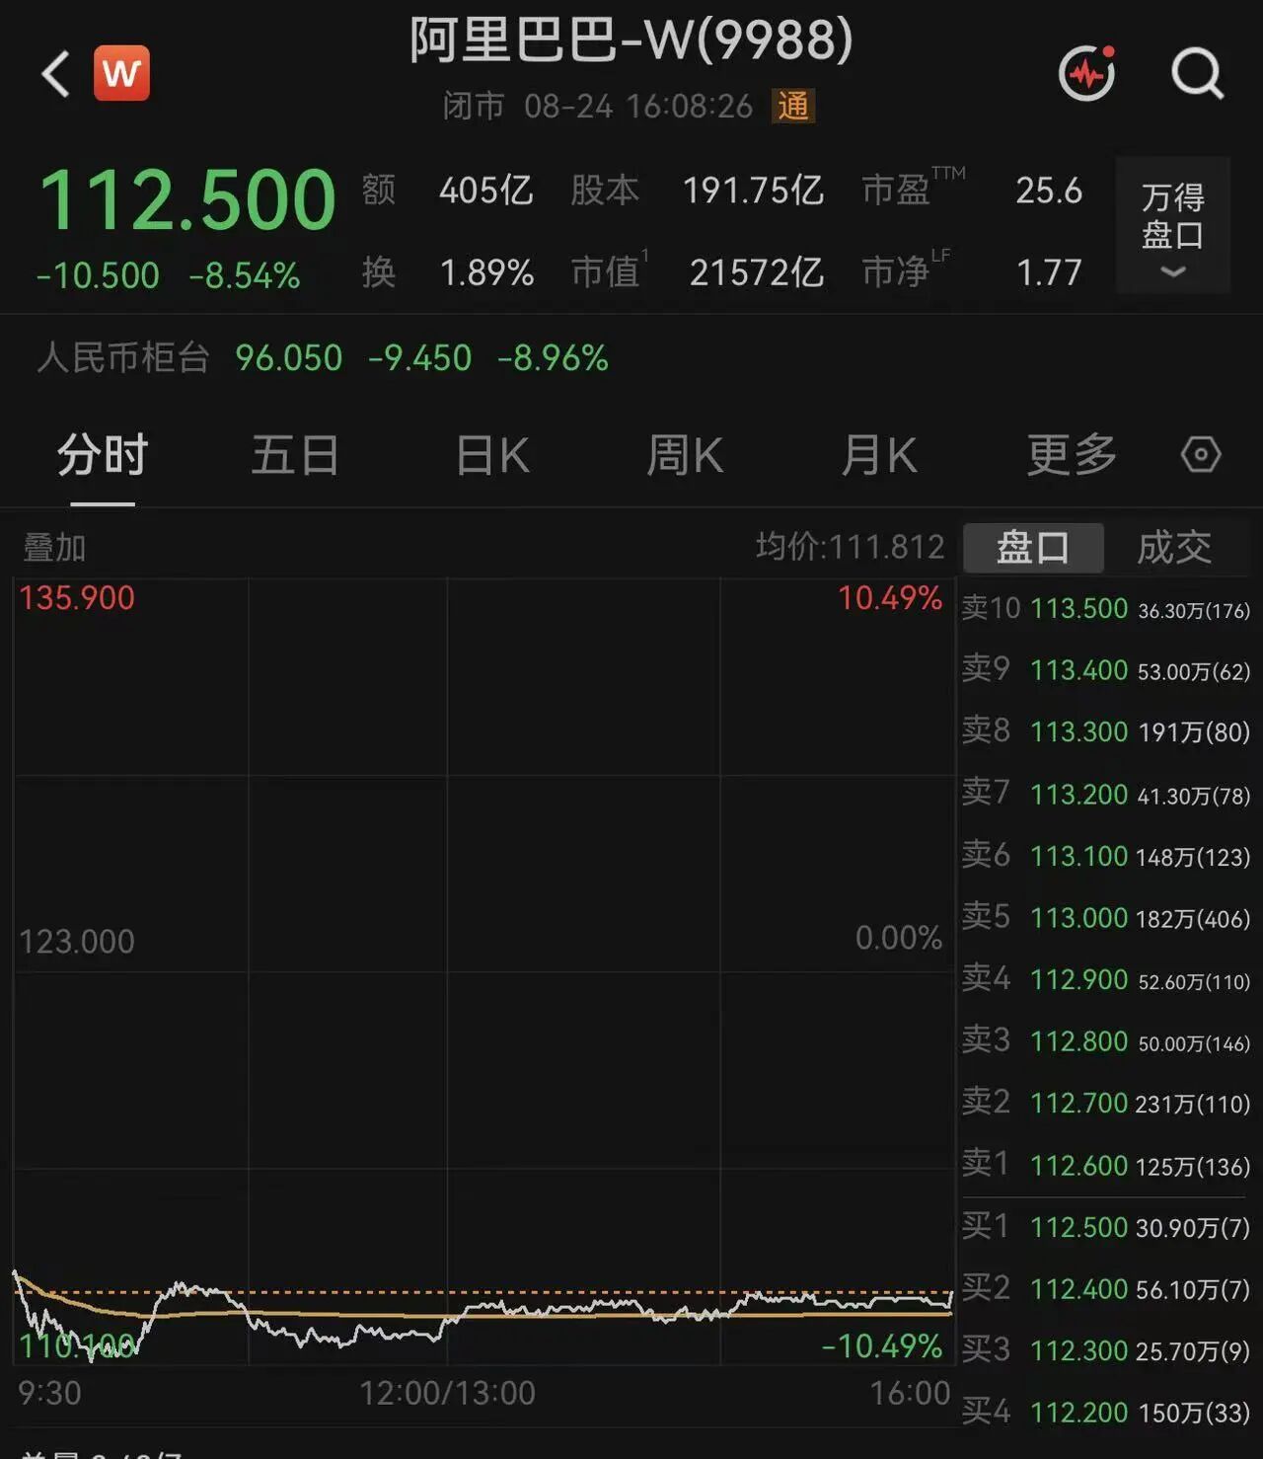Tap the turnover value 405亿
Screen dimensions: 1263x1459
pyautogui.click(x=486, y=191)
